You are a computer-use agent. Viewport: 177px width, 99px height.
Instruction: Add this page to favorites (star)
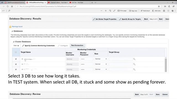[x=159, y=6]
